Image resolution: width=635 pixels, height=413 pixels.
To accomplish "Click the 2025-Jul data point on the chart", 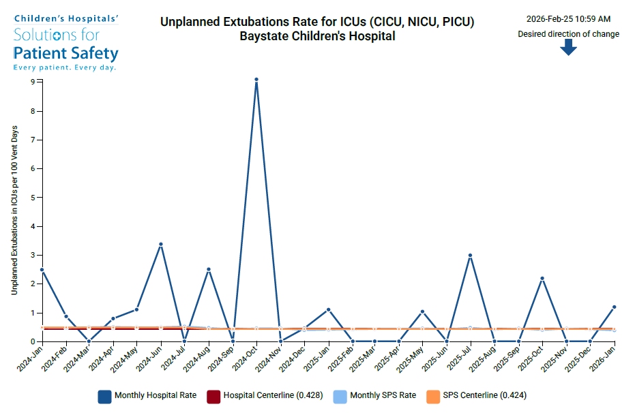I will pyautogui.click(x=470, y=255).
